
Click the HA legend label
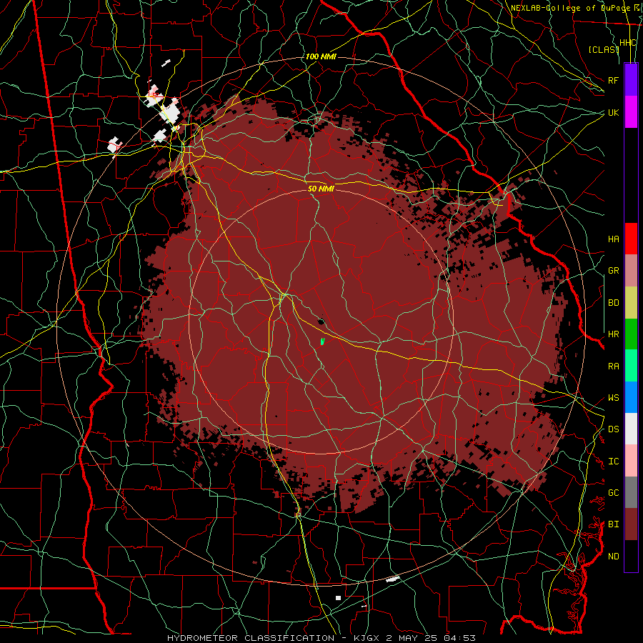click(x=613, y=239)
